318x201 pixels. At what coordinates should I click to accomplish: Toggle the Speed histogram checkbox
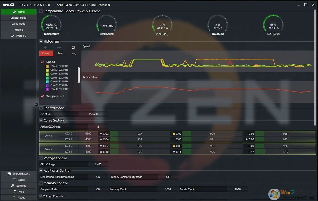42,62
